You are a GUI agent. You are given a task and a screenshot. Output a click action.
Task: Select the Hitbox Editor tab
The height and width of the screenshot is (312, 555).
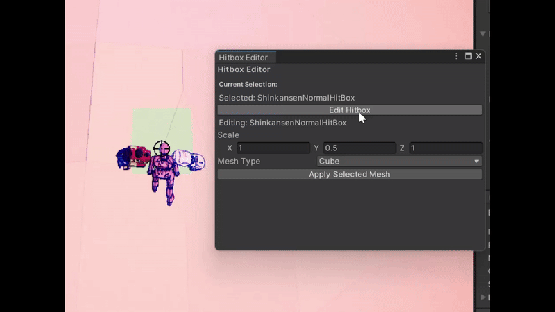click(246, 58)
